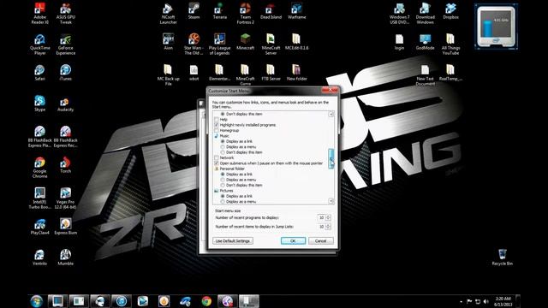Tick the Network checkbox

(x=217, y=157)
